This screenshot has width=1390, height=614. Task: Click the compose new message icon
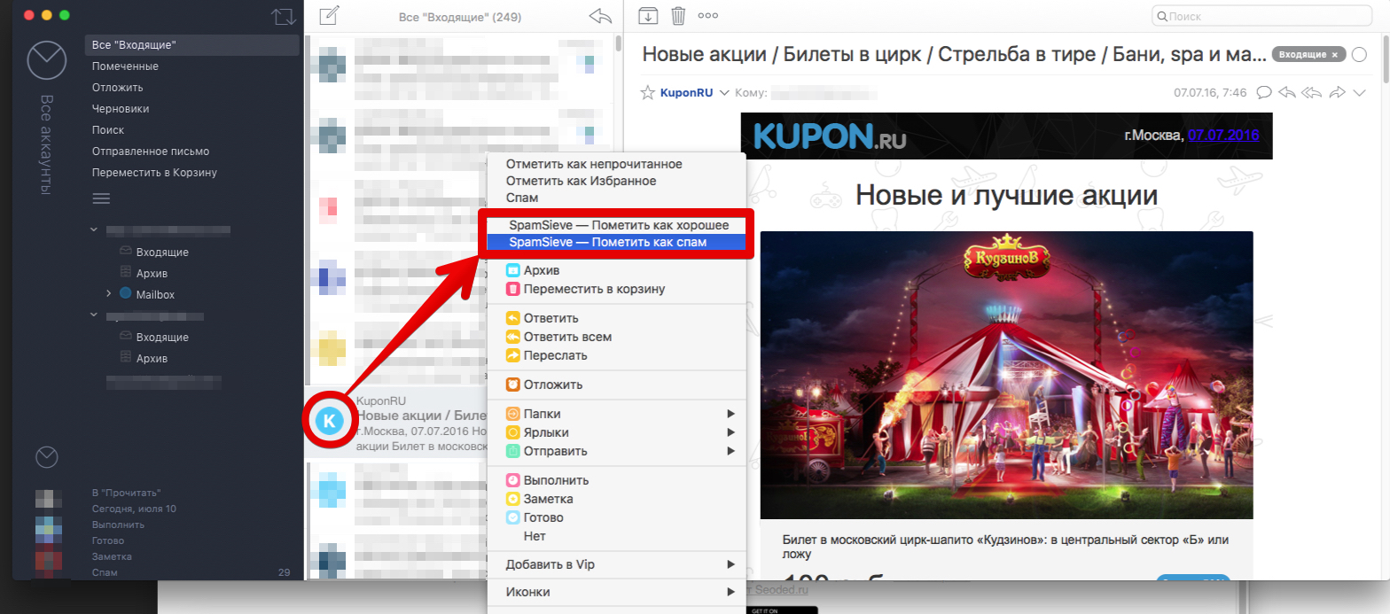point(329,15)
